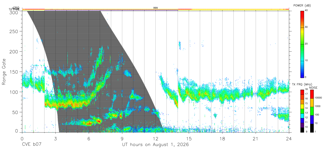The height and width of the screenshot is (150, 325).
Task: Click the noise scale tick label '10000'
Action: pyautogui.click(x=318, y=98)
